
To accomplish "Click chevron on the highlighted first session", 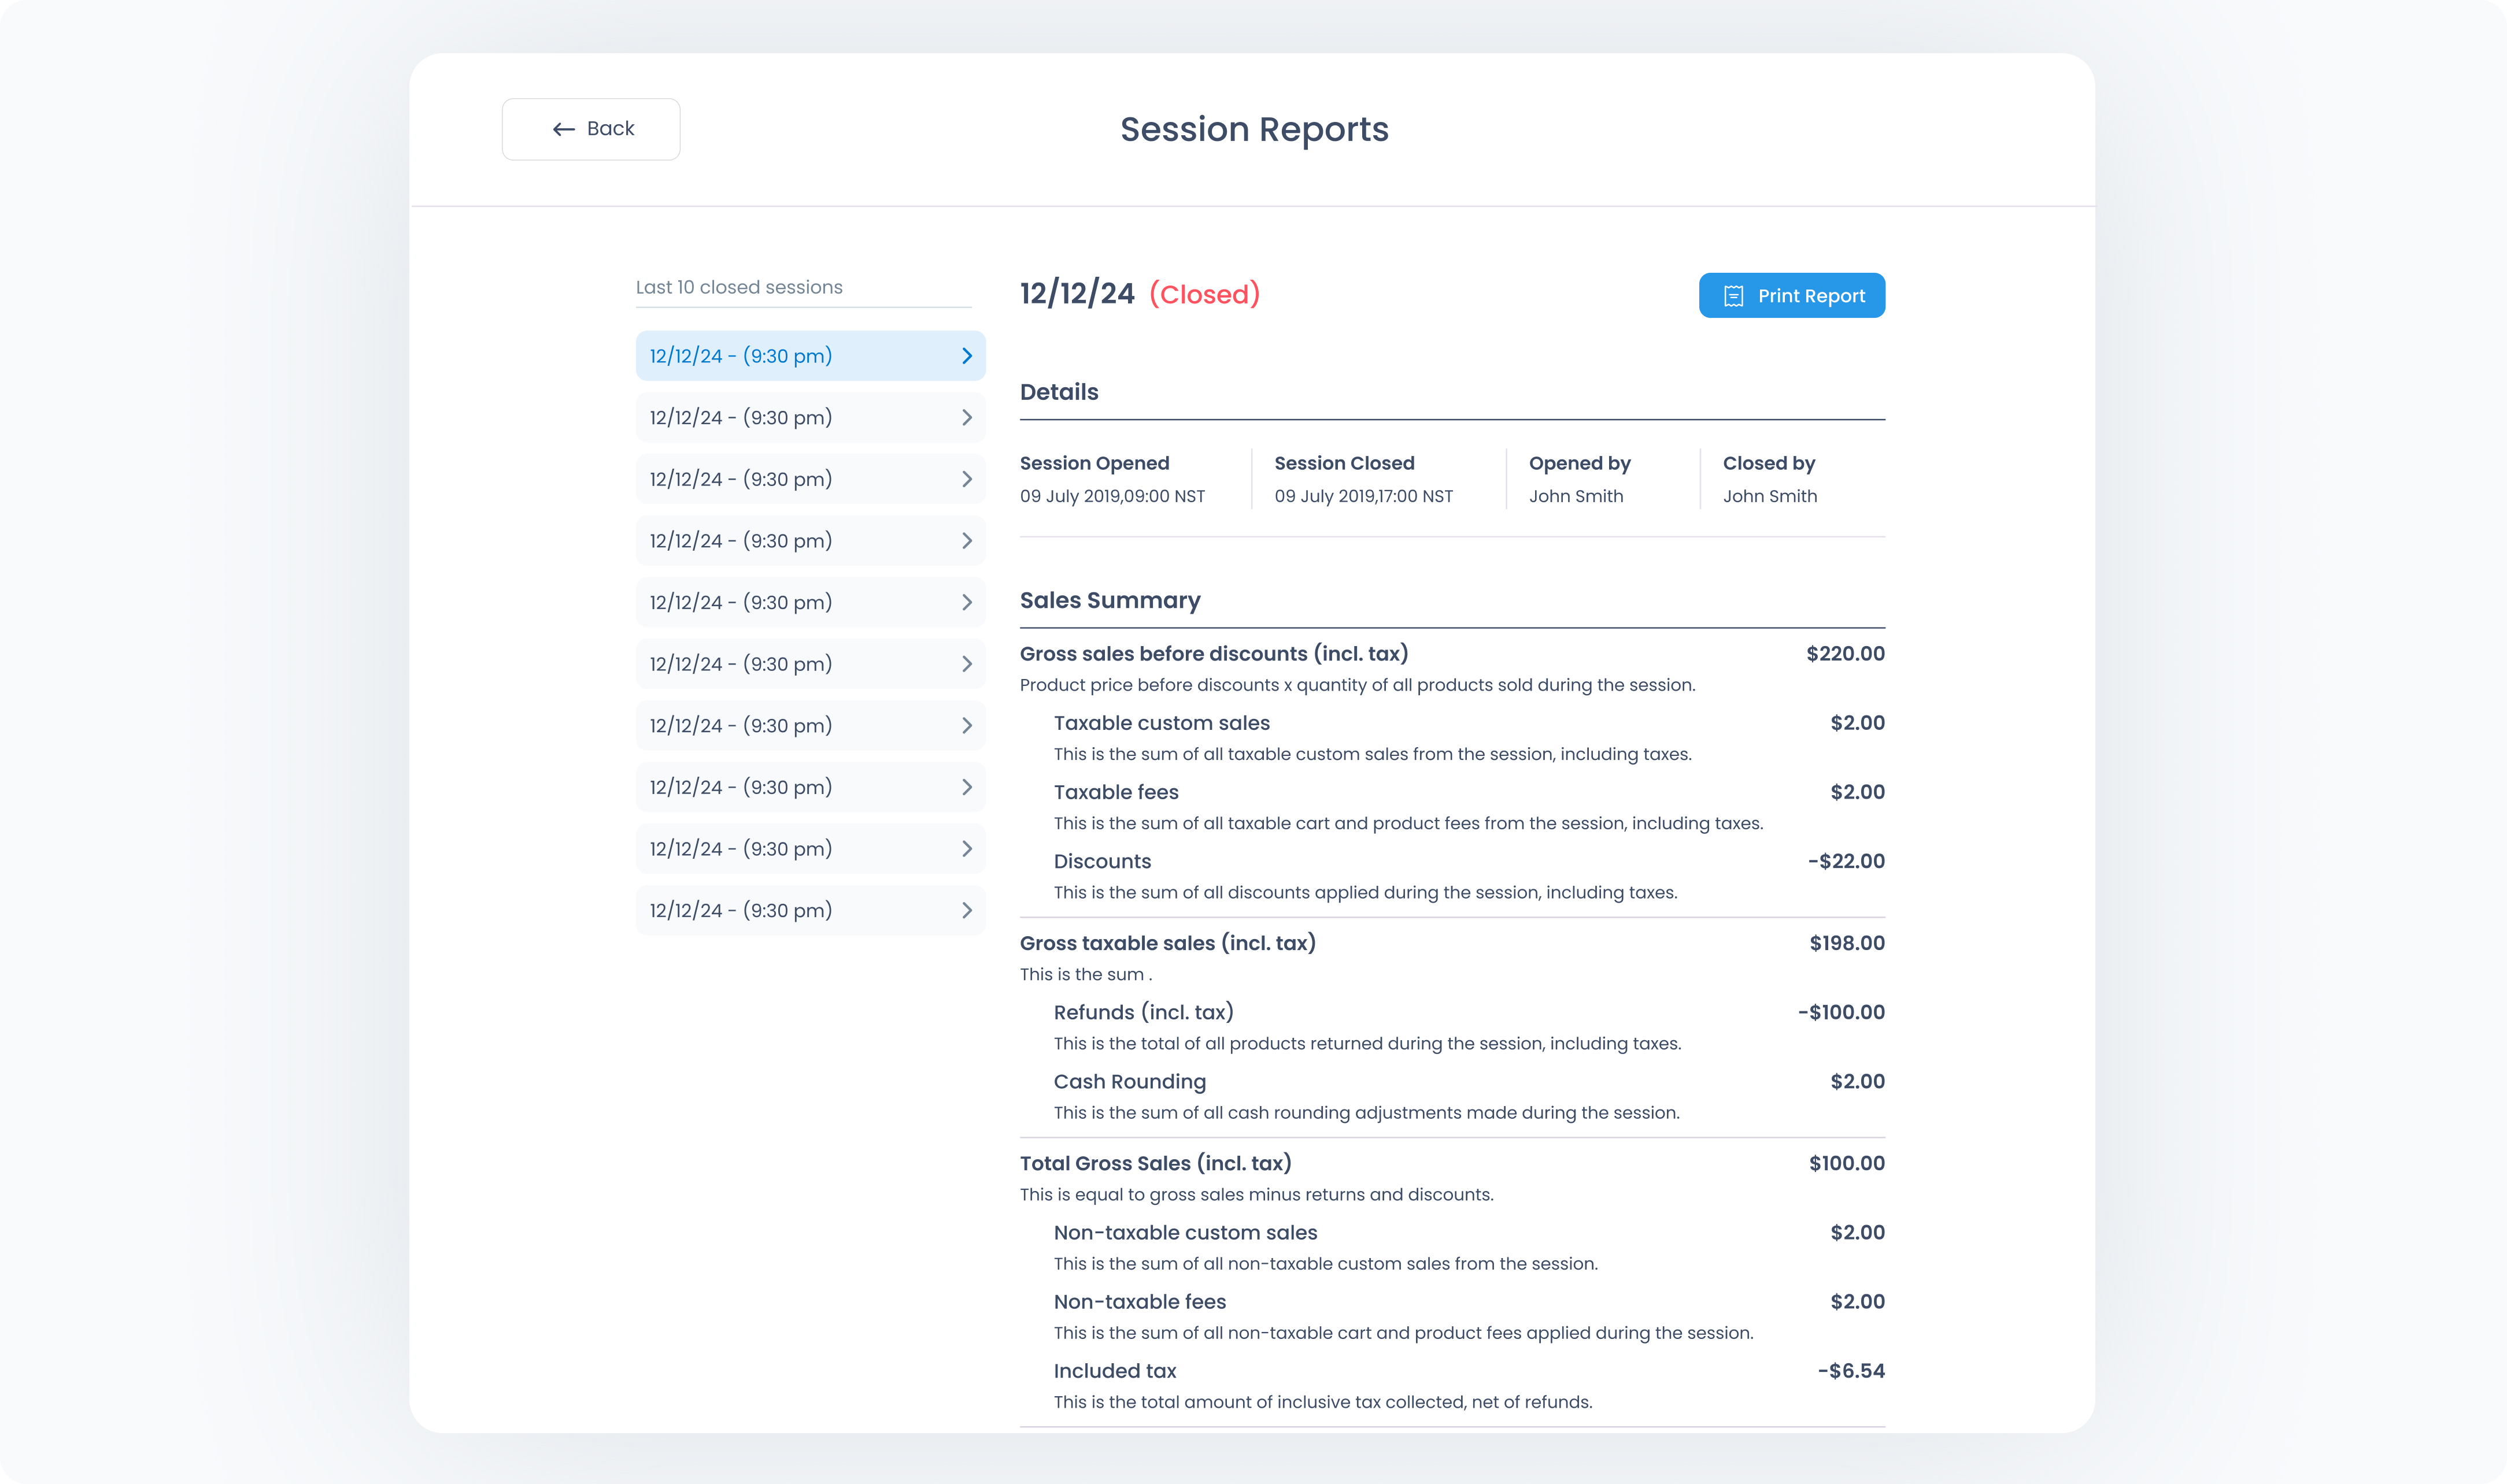I will coord(966,356).
